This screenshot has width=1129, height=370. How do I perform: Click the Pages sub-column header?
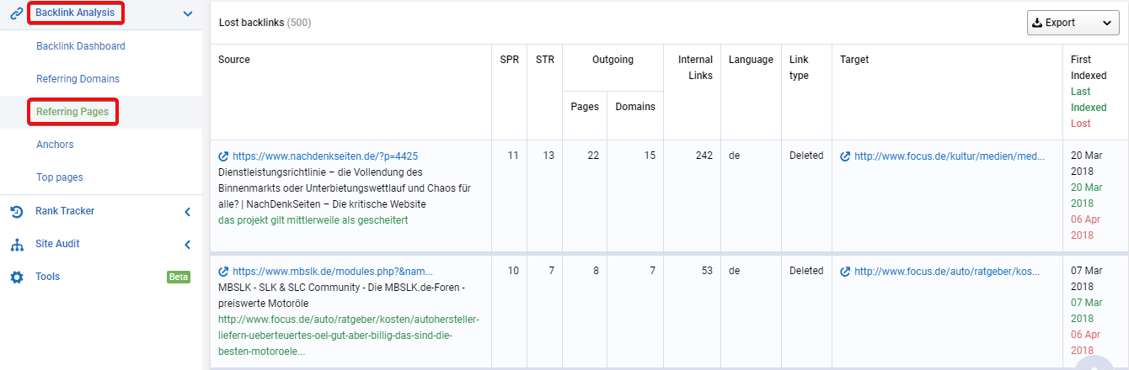pyautogui.click(x=585, y=107)
